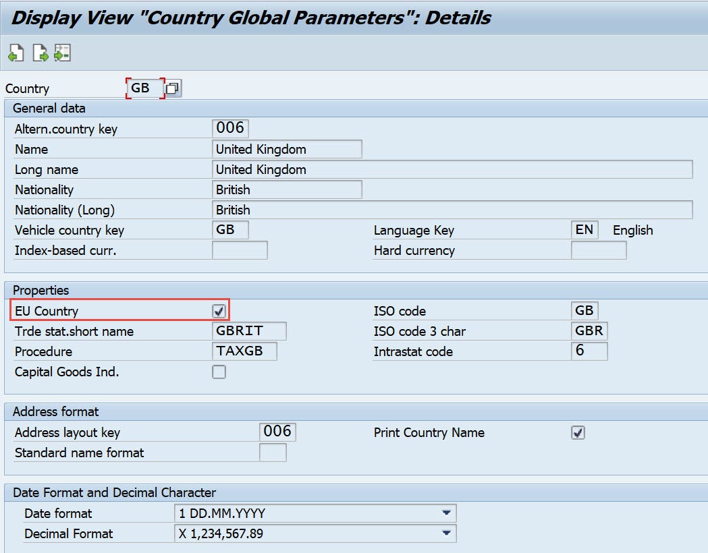This screenshot has width=708, height=553.
Task: Click the Decimal Format label
Action: click(x=69, y=533)
